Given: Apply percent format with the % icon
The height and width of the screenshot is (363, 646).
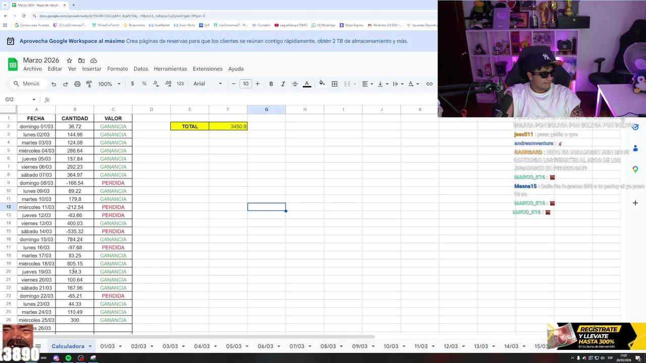Looking at the screenshot, I should click(144, 84).
